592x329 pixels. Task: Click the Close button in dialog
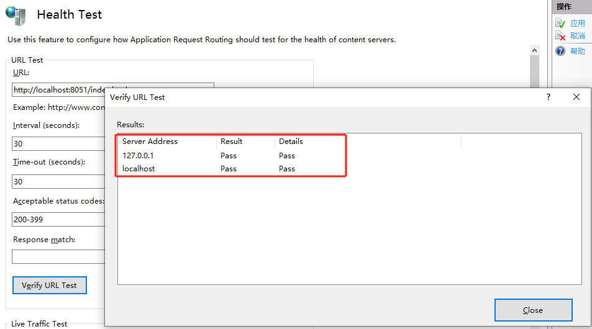coord(533,310)
